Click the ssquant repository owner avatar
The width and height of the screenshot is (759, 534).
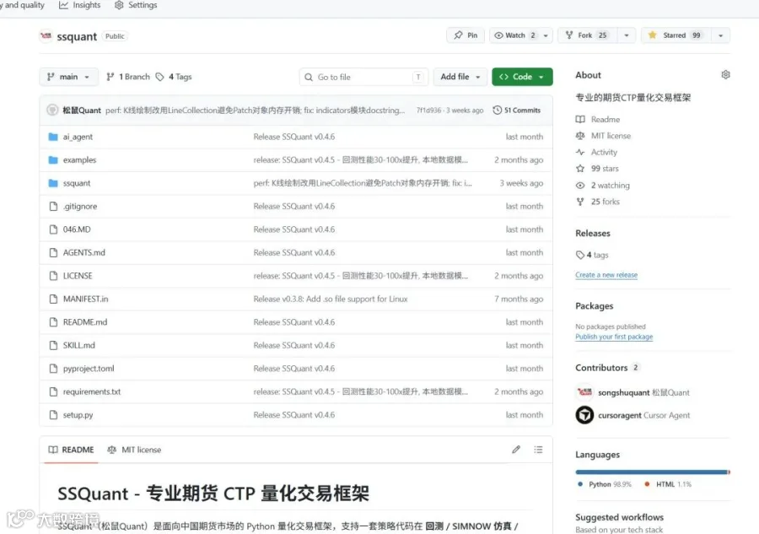coord(46,35)
